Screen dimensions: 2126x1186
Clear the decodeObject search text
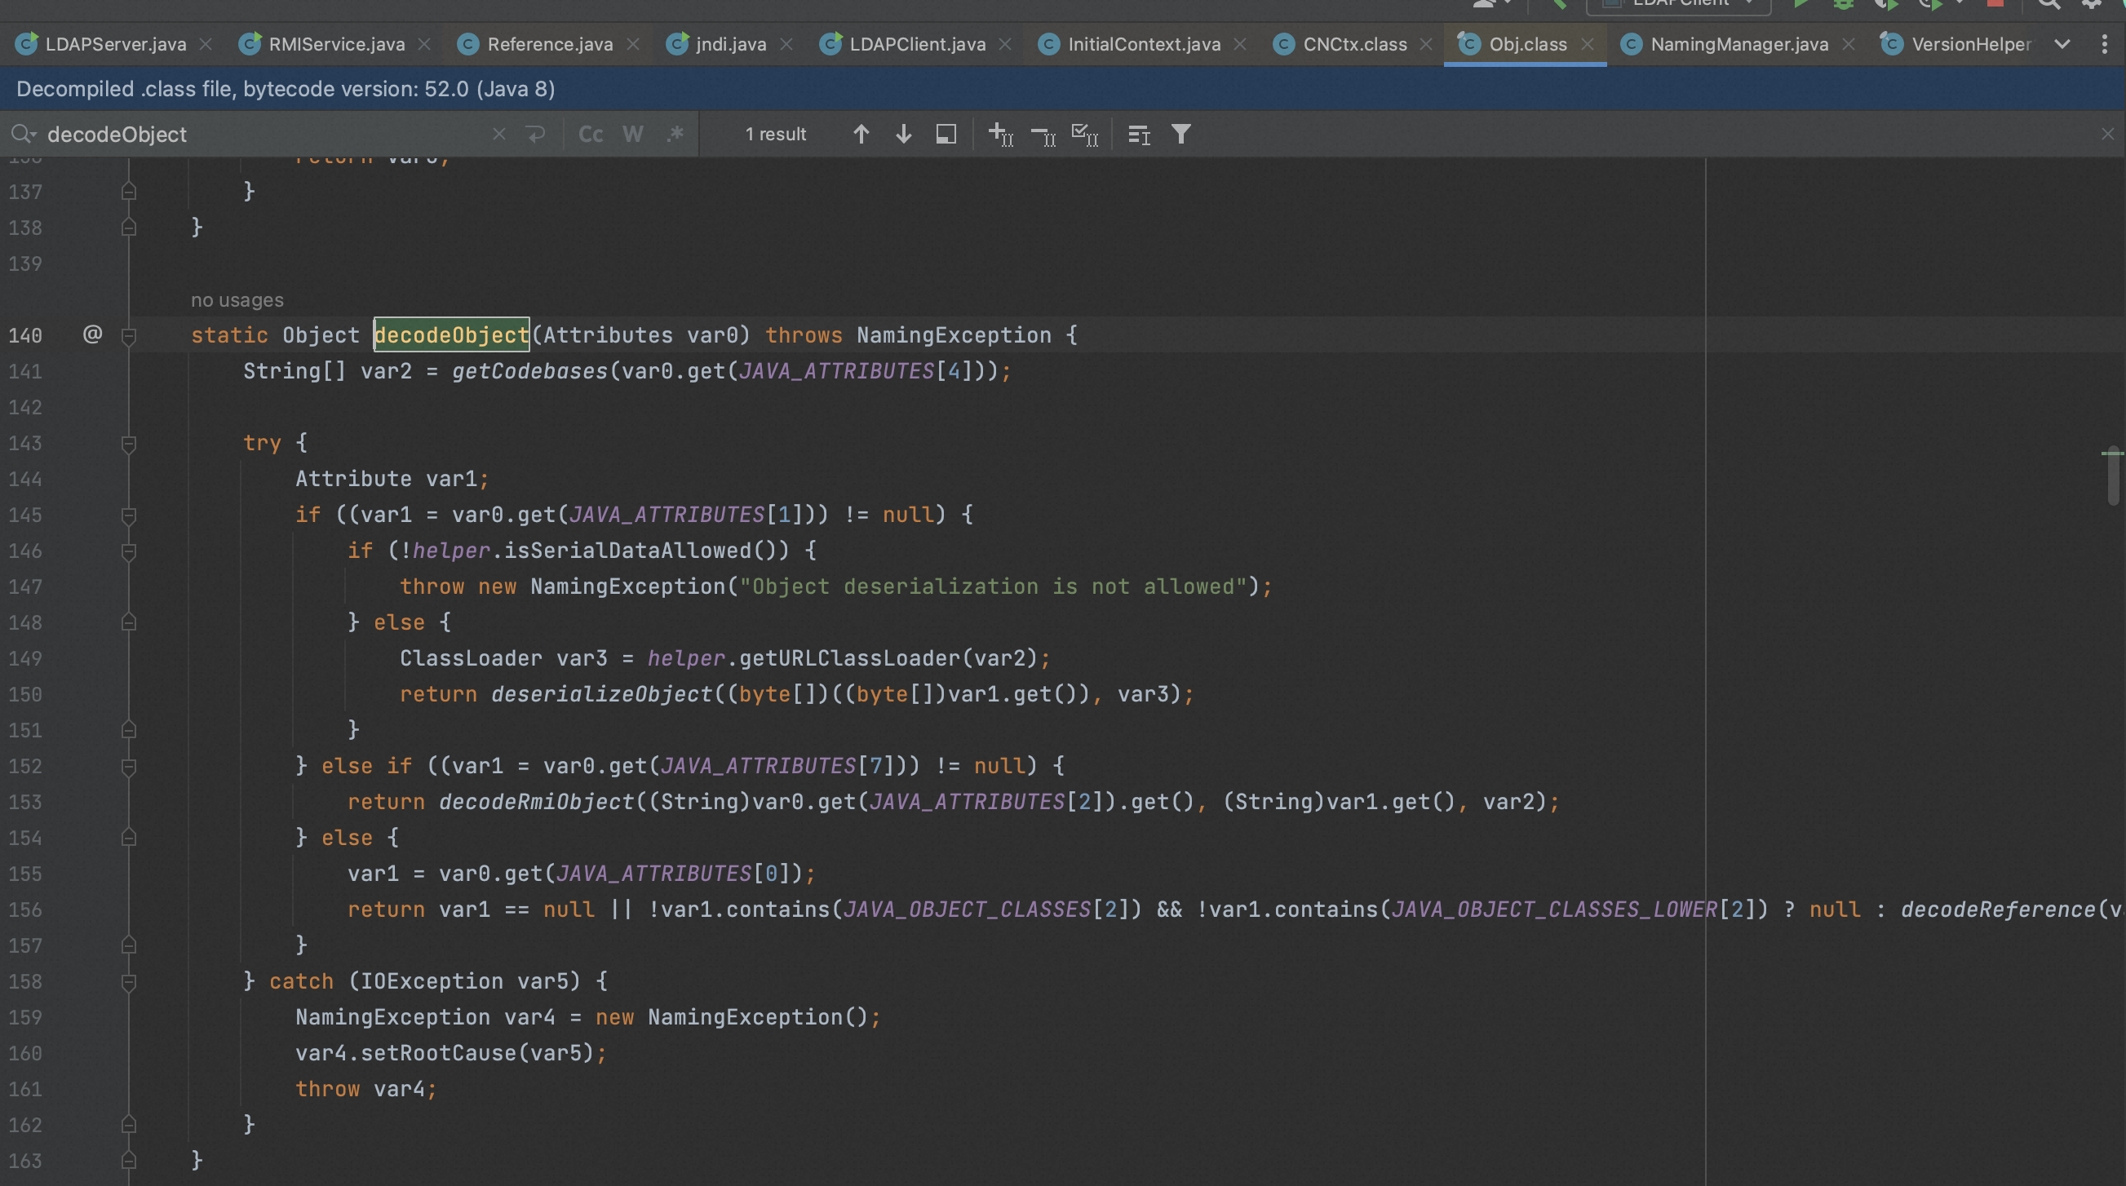point(498,134)
